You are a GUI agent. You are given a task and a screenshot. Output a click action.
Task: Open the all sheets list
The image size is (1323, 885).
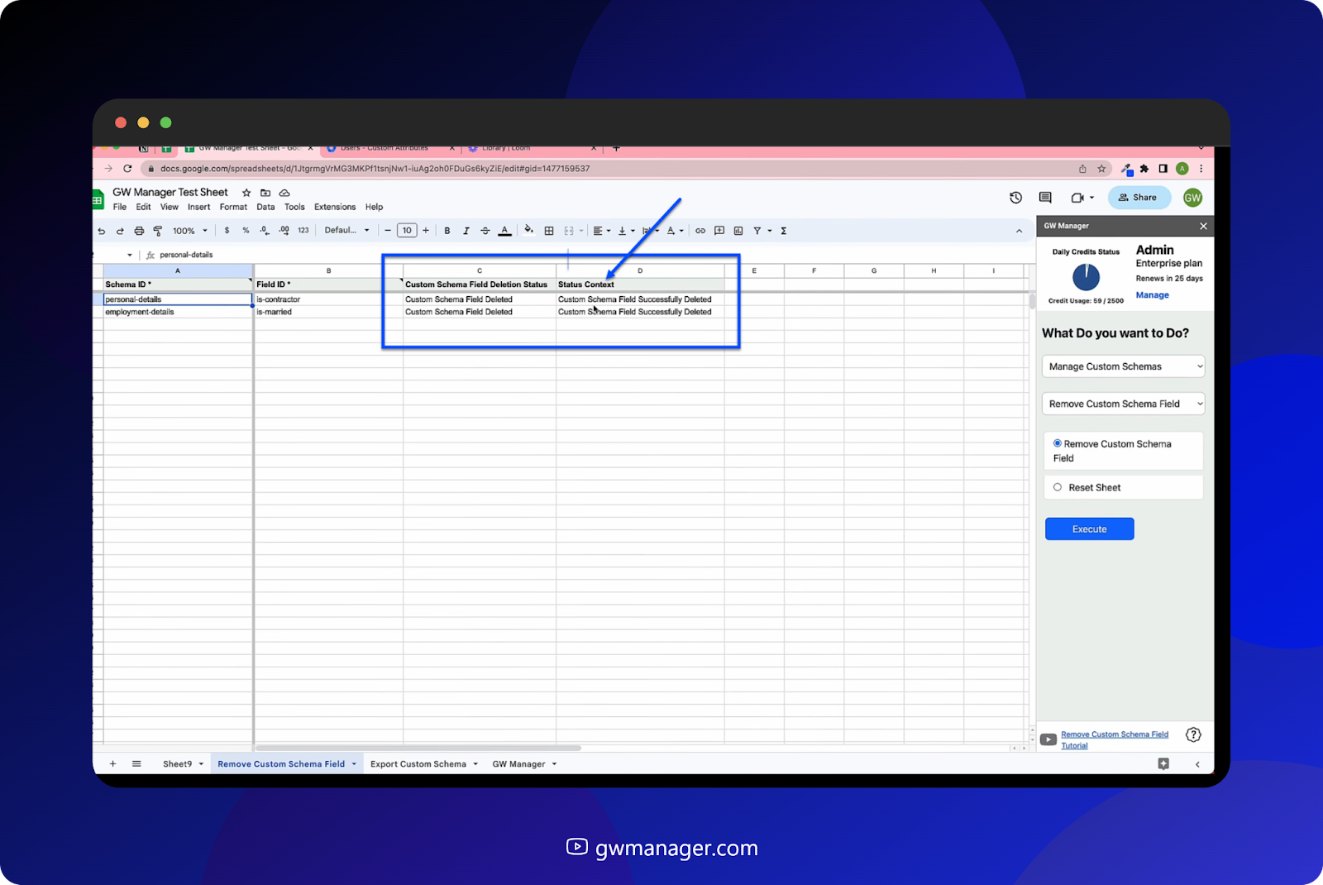[136, 764]
